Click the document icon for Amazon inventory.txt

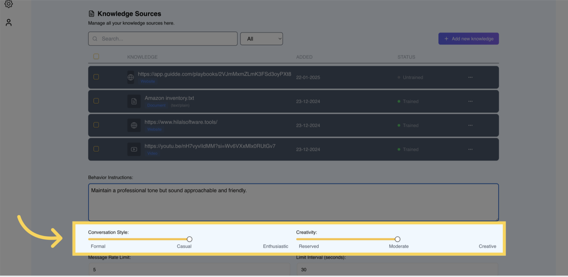[x=134, y=101]
